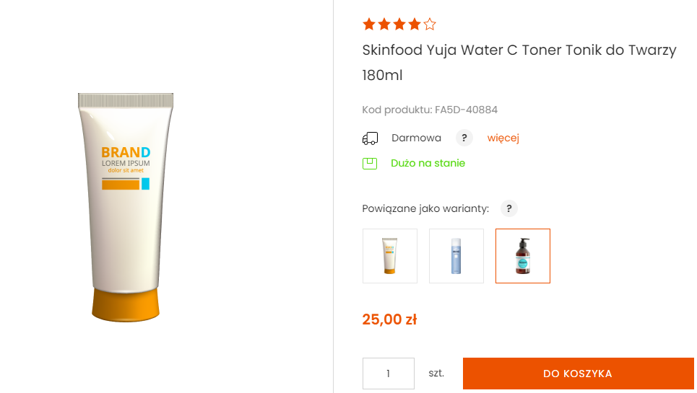
Task: Click the delivery truck icon
Action: click(370, 138)
